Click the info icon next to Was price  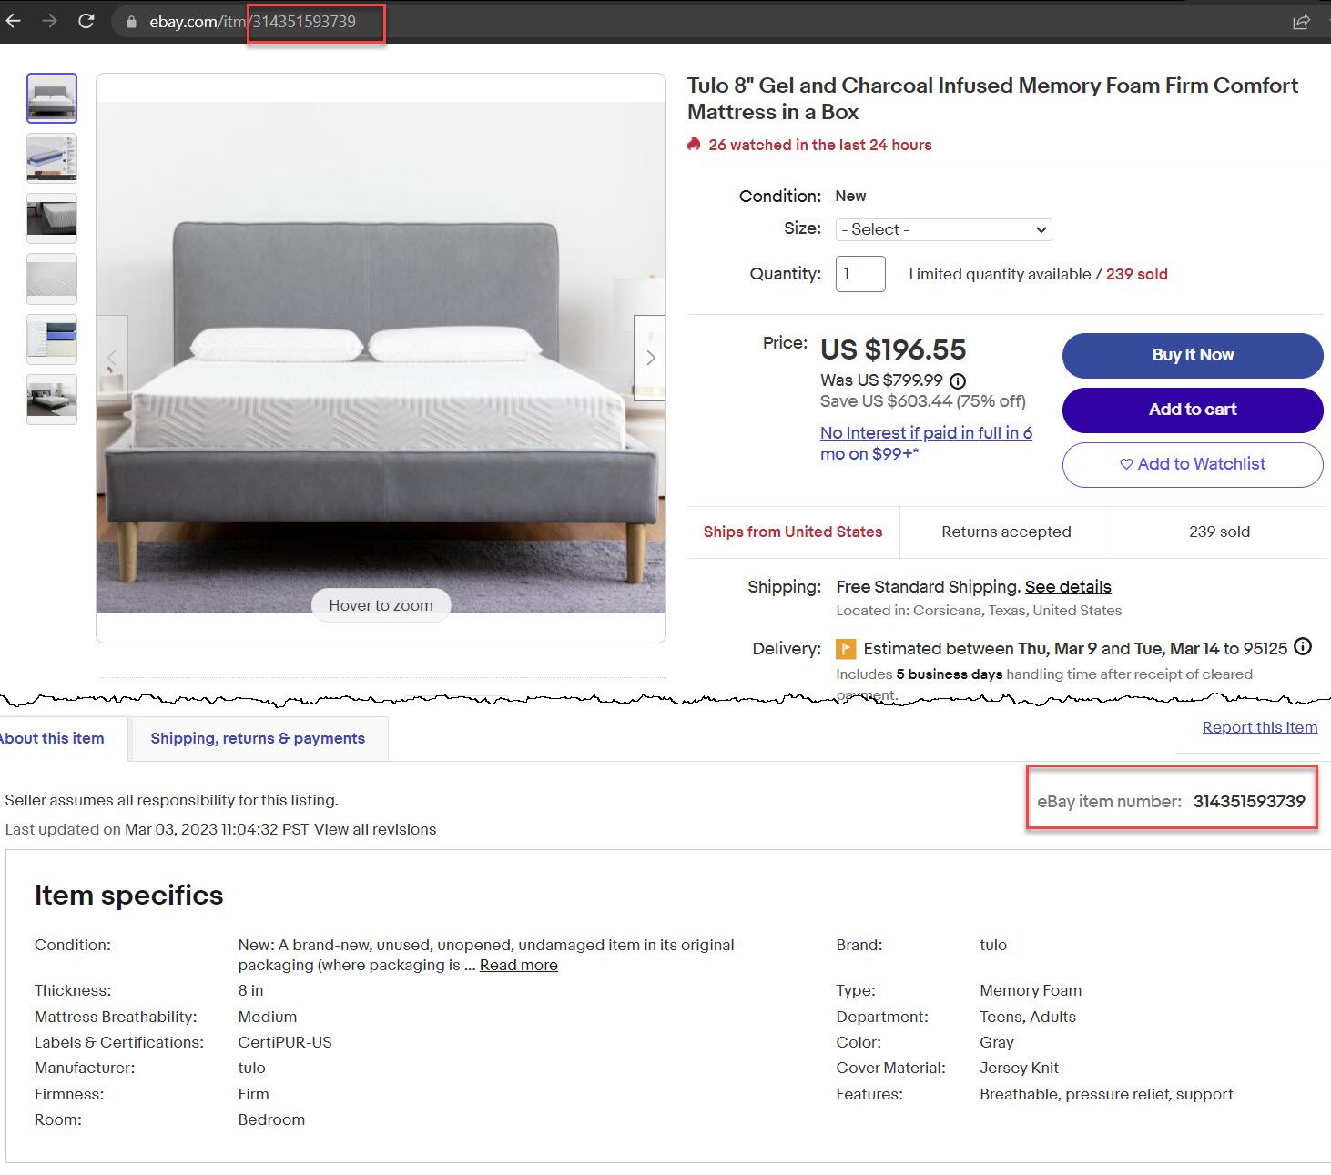pos(958,380)
